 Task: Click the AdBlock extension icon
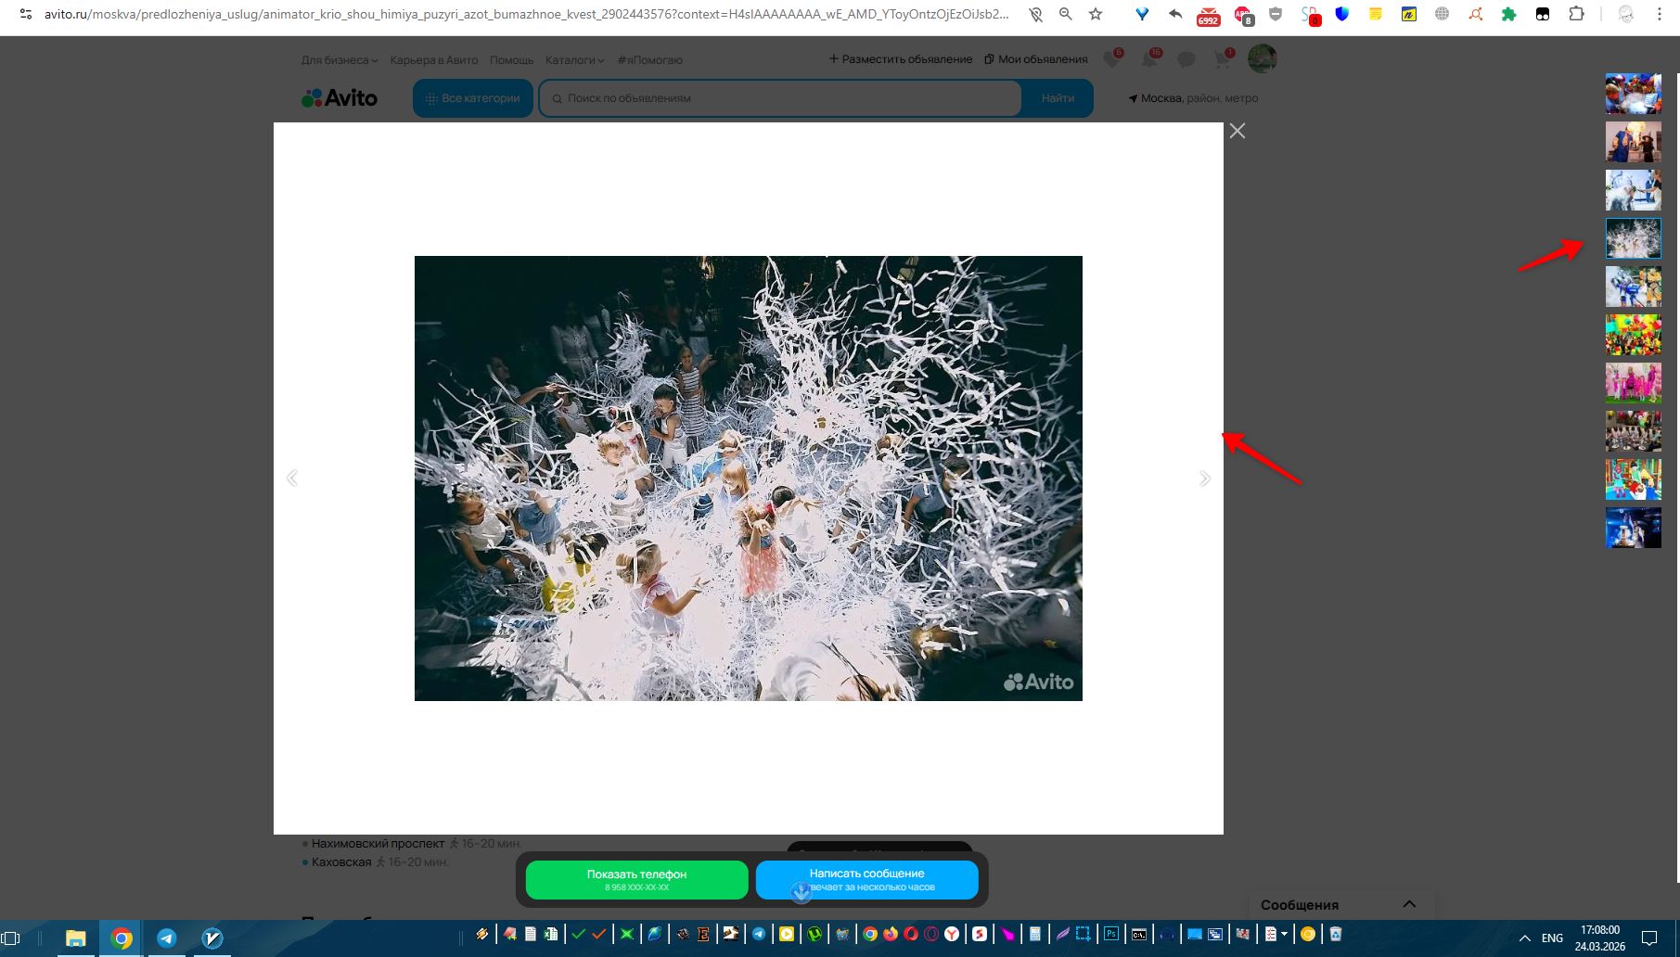click(1243, 15)
